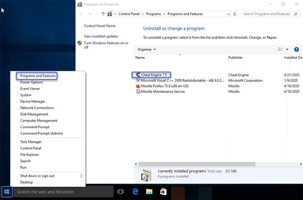Click chevron after Control Panel breadcrumb
Viewport: 303px width, 200px height.
[143, 14]
